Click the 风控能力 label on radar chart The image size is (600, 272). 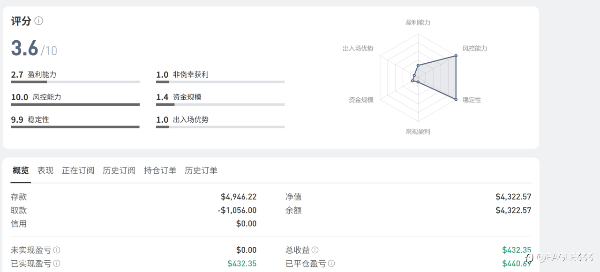click(x=474, y=48)
